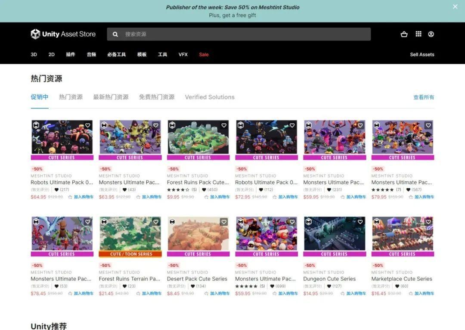Favorite the Forest Ruins Terrain pack heart
Image resolution: width=465 pixels, height=330 pixels.
[156, 222]
